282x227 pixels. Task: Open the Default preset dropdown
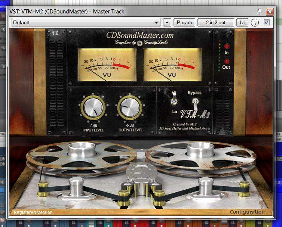(x=86, y=23)
